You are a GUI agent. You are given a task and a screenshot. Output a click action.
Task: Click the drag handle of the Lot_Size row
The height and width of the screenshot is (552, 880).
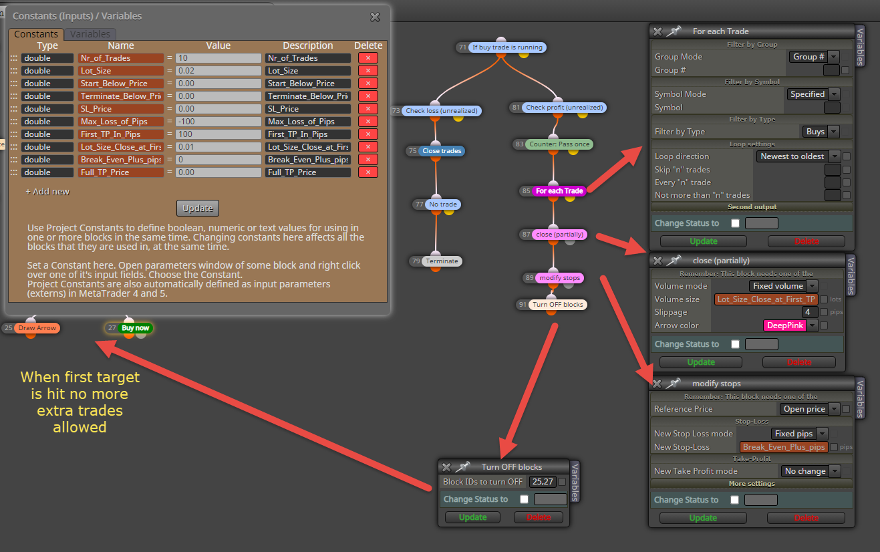[14, 71]
